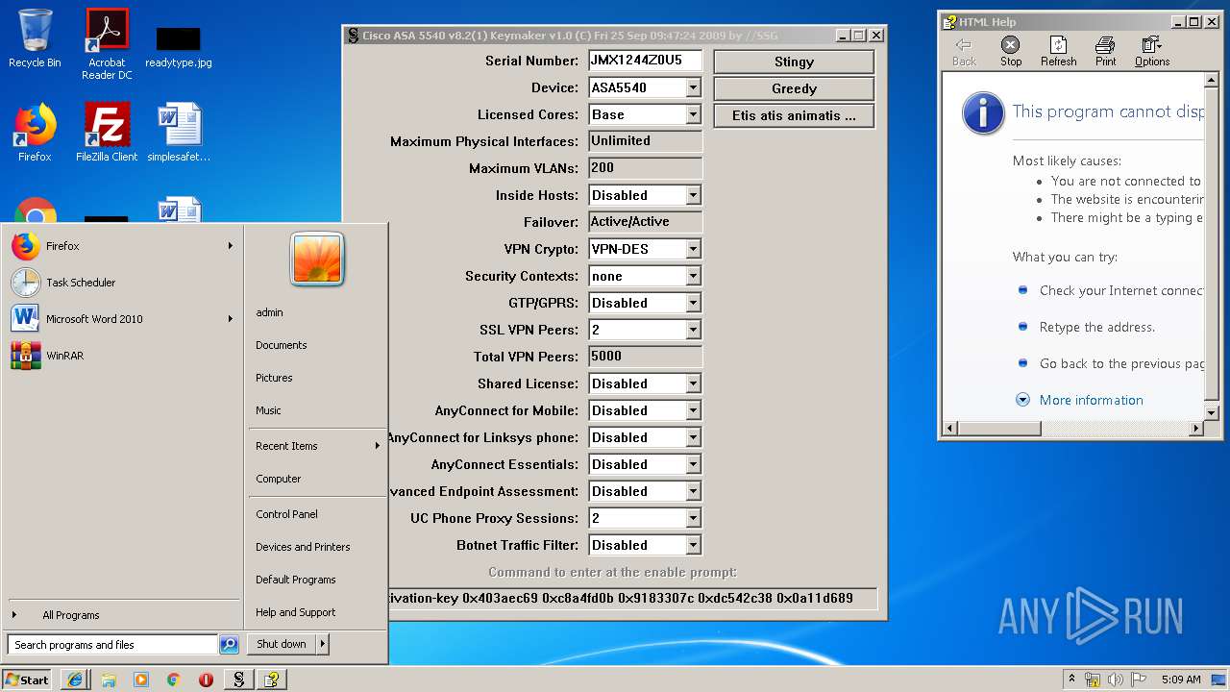Click the Action Center flag tray icon

point(1139,680)
